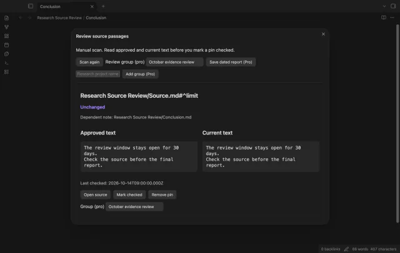
Task: Click the Source.md#^limit heading
Action: 139,95
